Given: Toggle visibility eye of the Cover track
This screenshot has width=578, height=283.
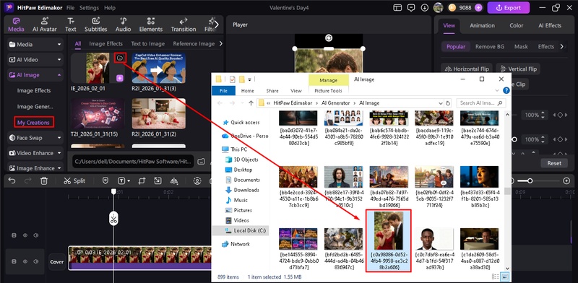Looking at the screenshot, I should (x=25, y=261).
